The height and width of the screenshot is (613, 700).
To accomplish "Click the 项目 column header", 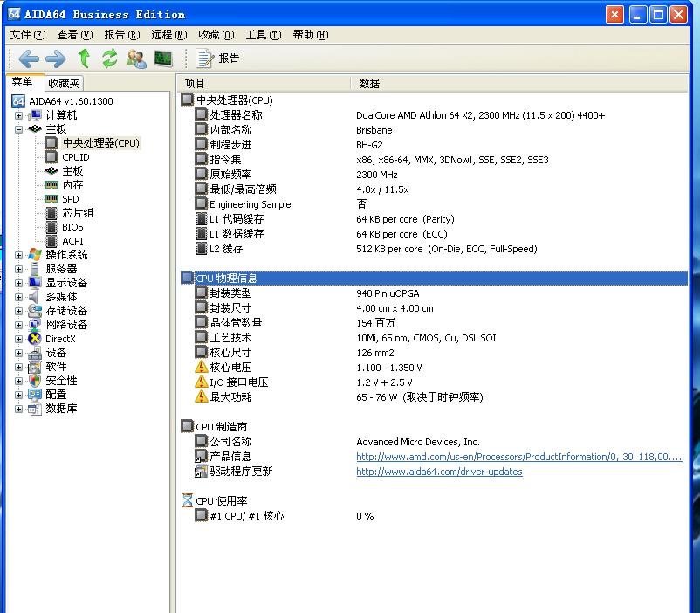I will pos(264,84).
